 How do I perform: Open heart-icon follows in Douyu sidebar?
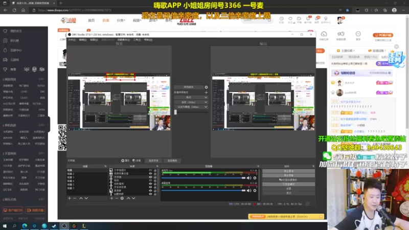click(5, 31)
